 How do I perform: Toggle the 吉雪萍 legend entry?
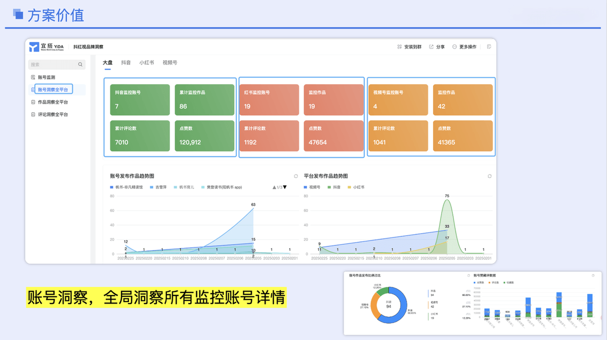tap(157, 186)
